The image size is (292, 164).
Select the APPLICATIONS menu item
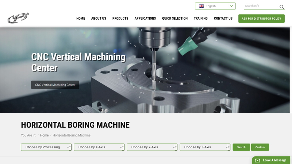pyautogui.click(x=145, y=19)
